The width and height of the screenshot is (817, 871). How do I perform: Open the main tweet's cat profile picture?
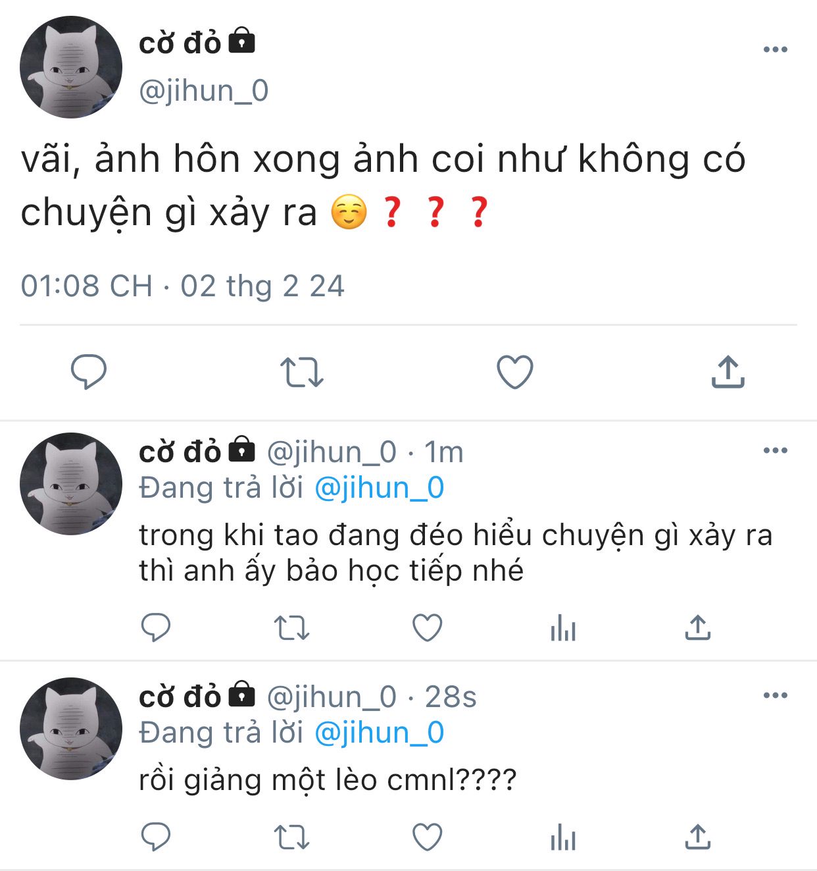tap(71, 67)
